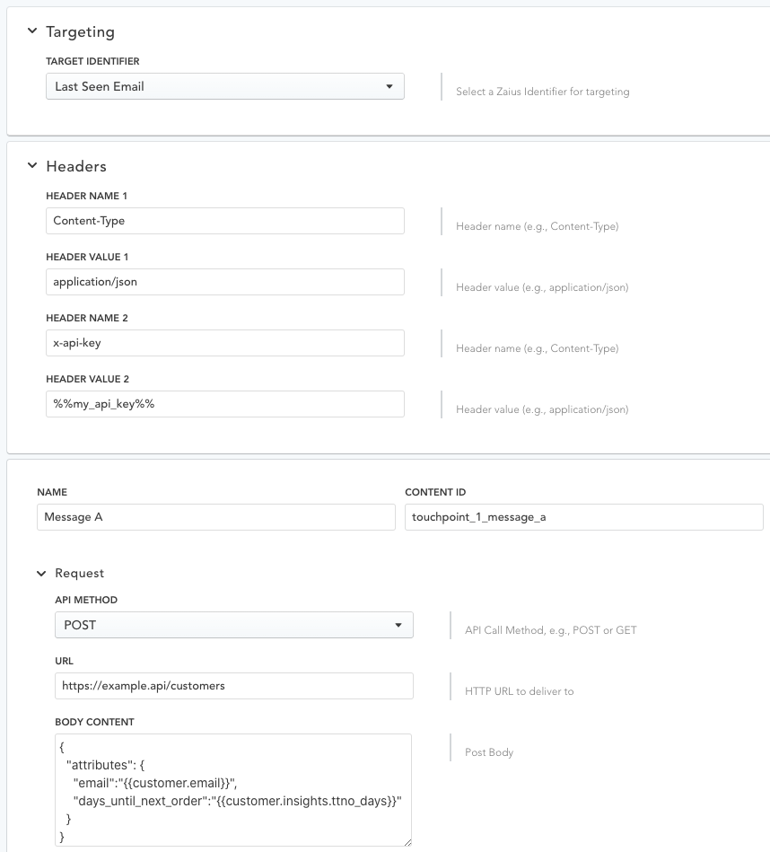Click the Request section title
Screen dimensions: 770x852
click(79, 574)
